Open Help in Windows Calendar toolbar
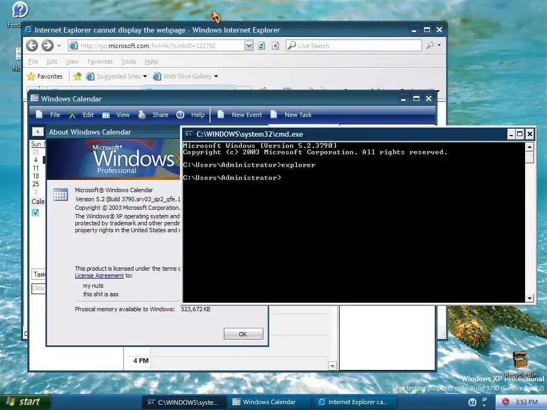 (x=191, y=115)
